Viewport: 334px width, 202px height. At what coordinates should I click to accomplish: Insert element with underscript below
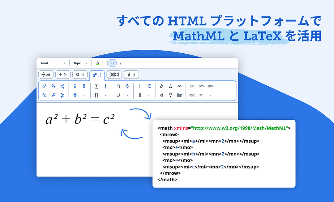[x=84, y=86]
